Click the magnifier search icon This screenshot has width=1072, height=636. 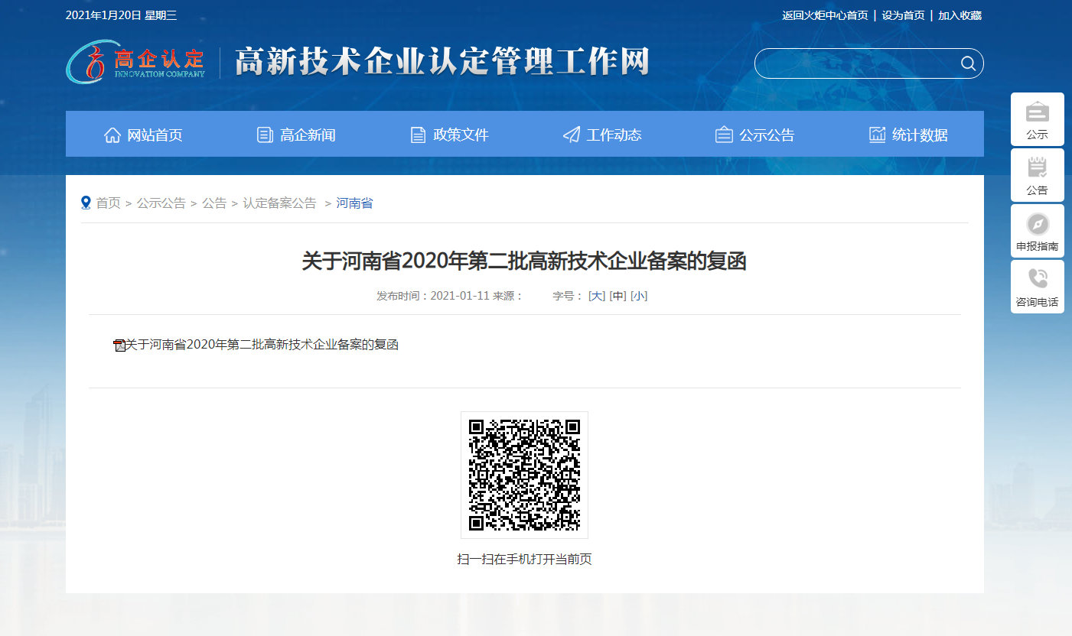pyautogui.click(x=968, y=63)
